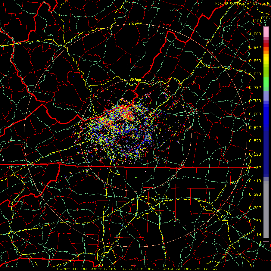The width and height of the screenshot is (271, 271).
Task: Pick the pink swatch on the color bar
Action: click(266, 32)
